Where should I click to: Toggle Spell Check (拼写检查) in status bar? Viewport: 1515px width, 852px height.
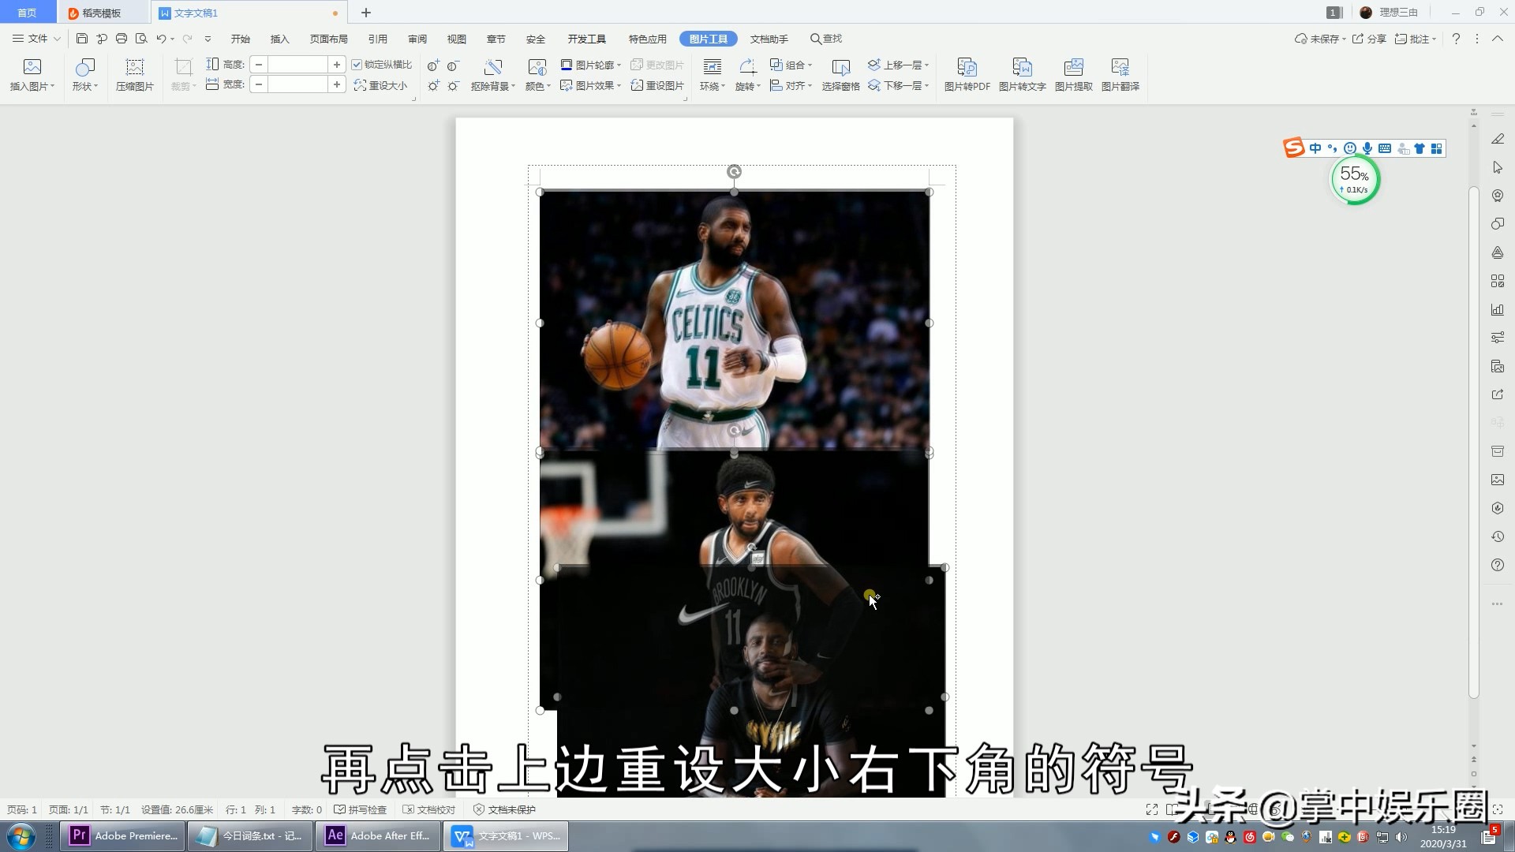(x=361, y=809)
